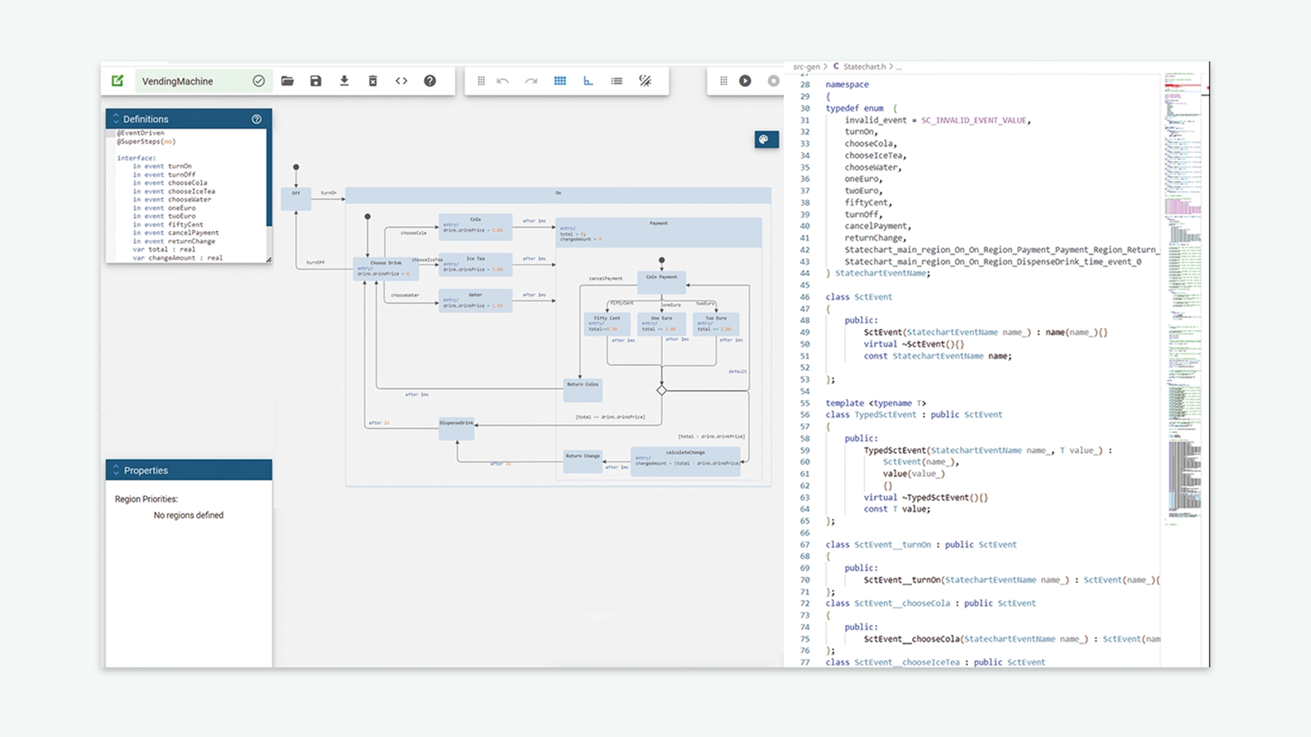Select the Statechart.h breadcrumb file
Image resolution: width=1311 pixels, height=737 pixels.
click(x=864, y=67)
